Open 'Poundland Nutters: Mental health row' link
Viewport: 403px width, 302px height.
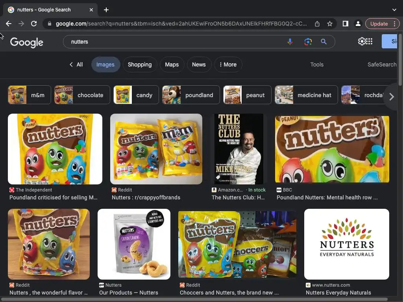pyautogui.click(x=327, y=197)
